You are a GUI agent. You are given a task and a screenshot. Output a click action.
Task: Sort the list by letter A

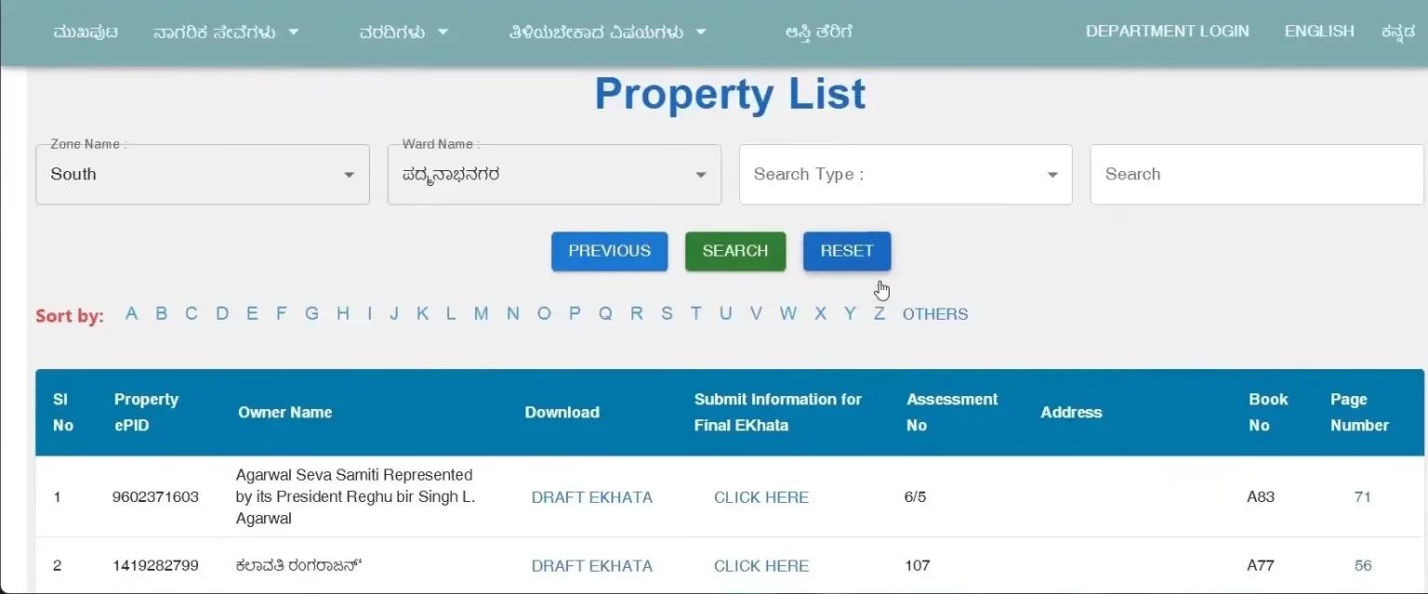[x=131, y=314]
